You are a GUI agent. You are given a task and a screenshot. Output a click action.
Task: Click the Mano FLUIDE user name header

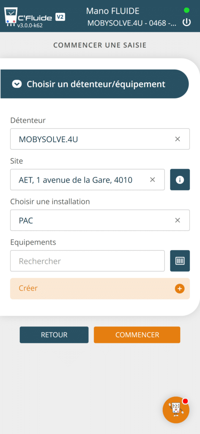pos(113,11)
